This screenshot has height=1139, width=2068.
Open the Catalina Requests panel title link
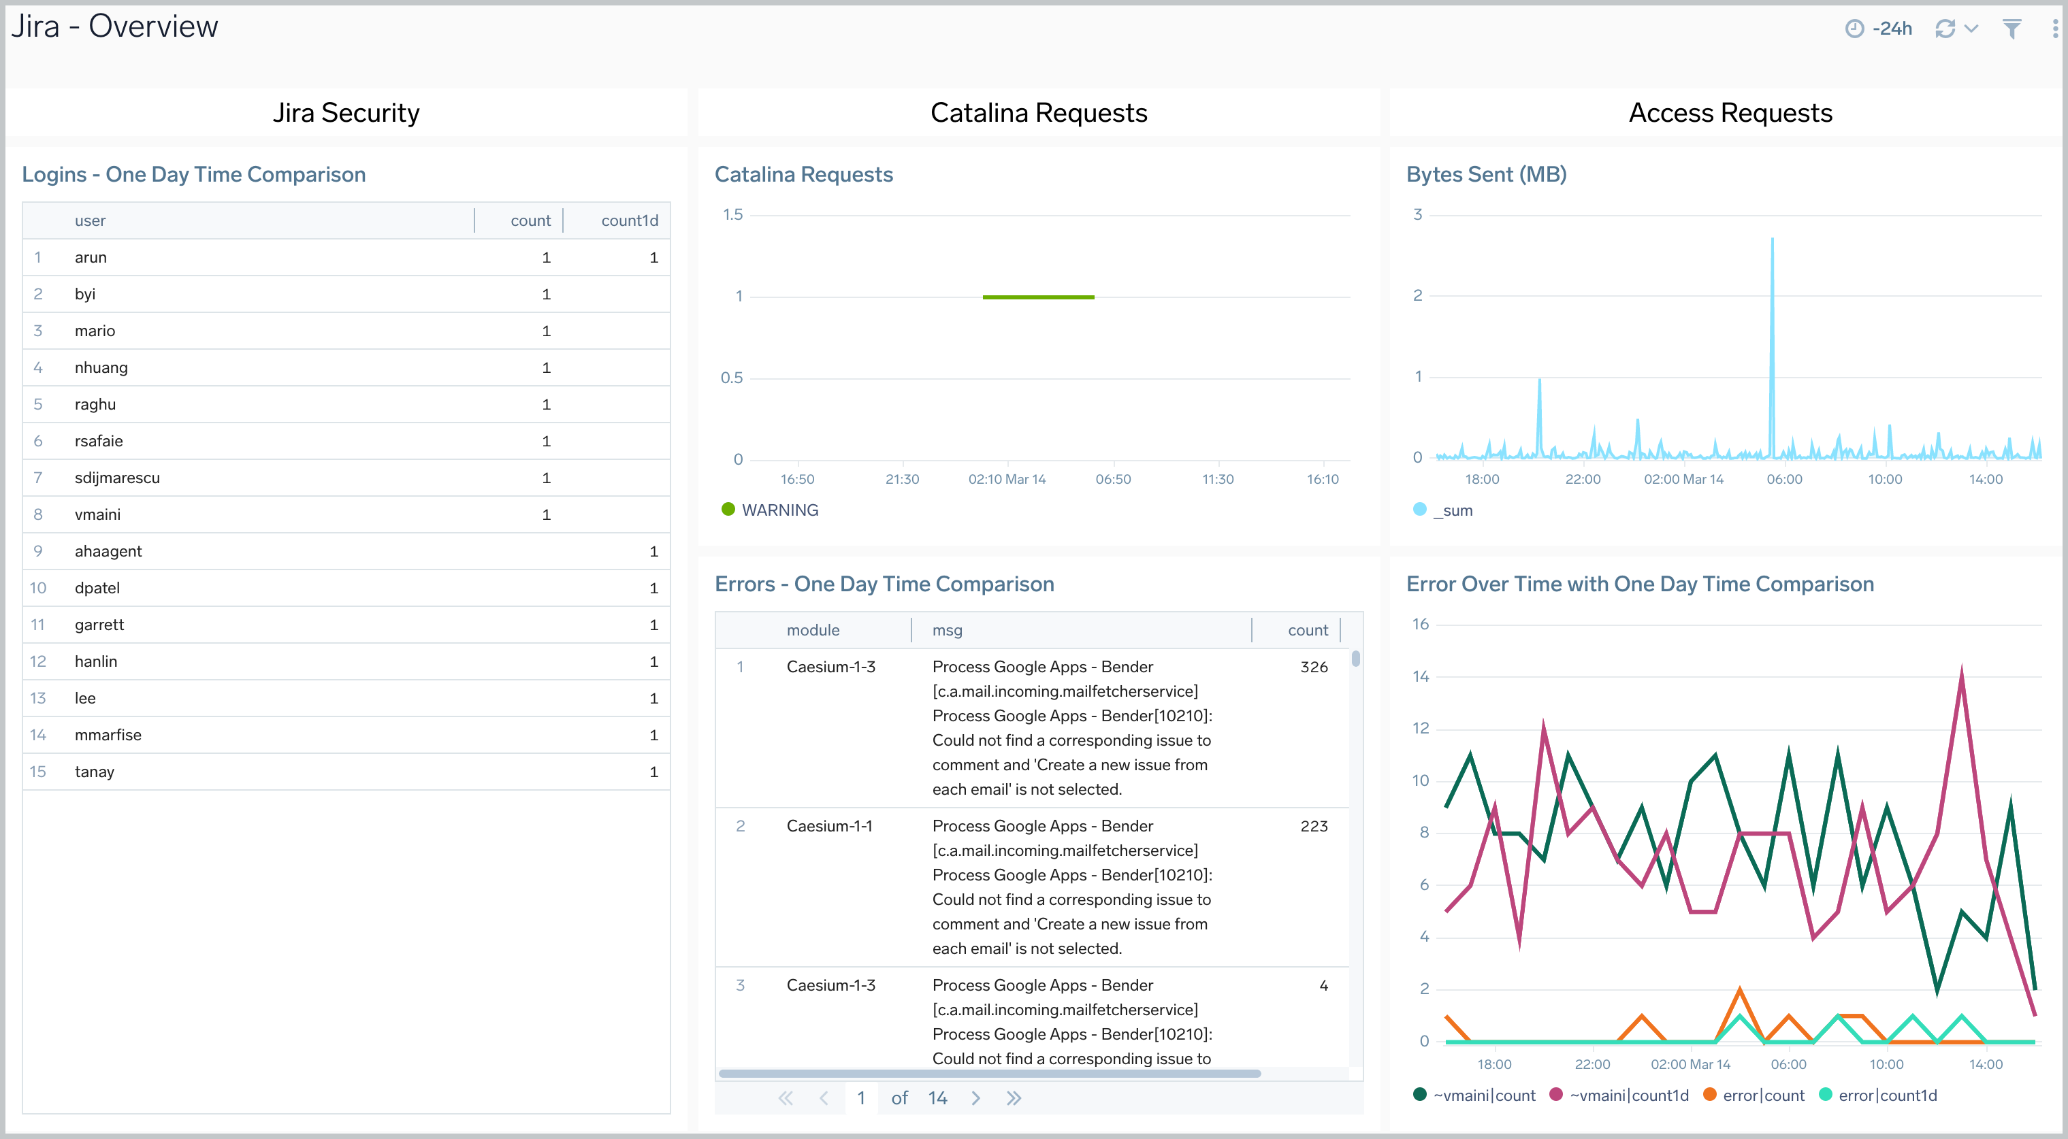coord(804,174)
